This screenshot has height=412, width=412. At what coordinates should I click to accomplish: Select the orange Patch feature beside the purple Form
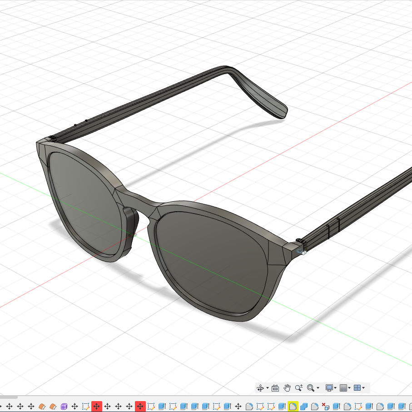point(53,407)
